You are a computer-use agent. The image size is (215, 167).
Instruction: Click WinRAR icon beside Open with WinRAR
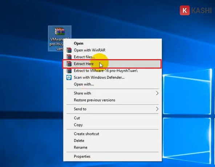click(69, 50)
